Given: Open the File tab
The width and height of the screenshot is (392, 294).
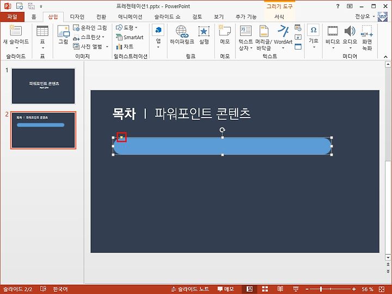Looking at the screenshot, I should click(12, 17).
